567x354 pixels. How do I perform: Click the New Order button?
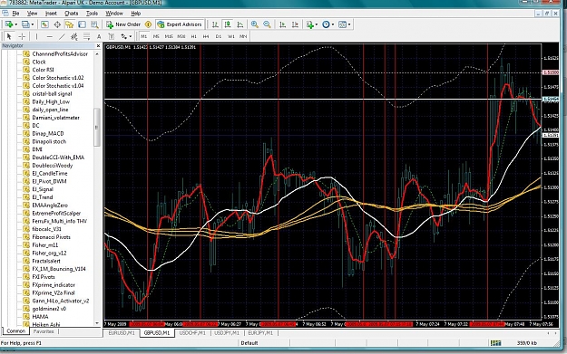(123, 24)
